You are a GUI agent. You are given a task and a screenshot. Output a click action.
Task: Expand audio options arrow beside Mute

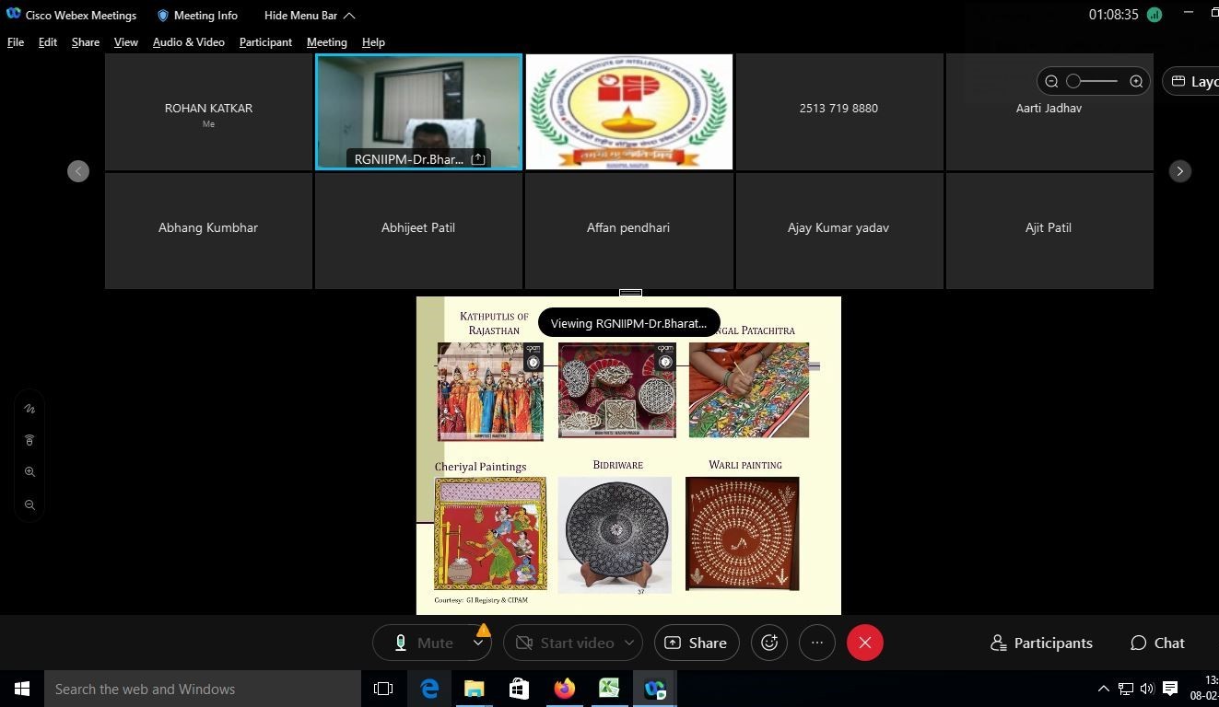click(x=478, y=643)
